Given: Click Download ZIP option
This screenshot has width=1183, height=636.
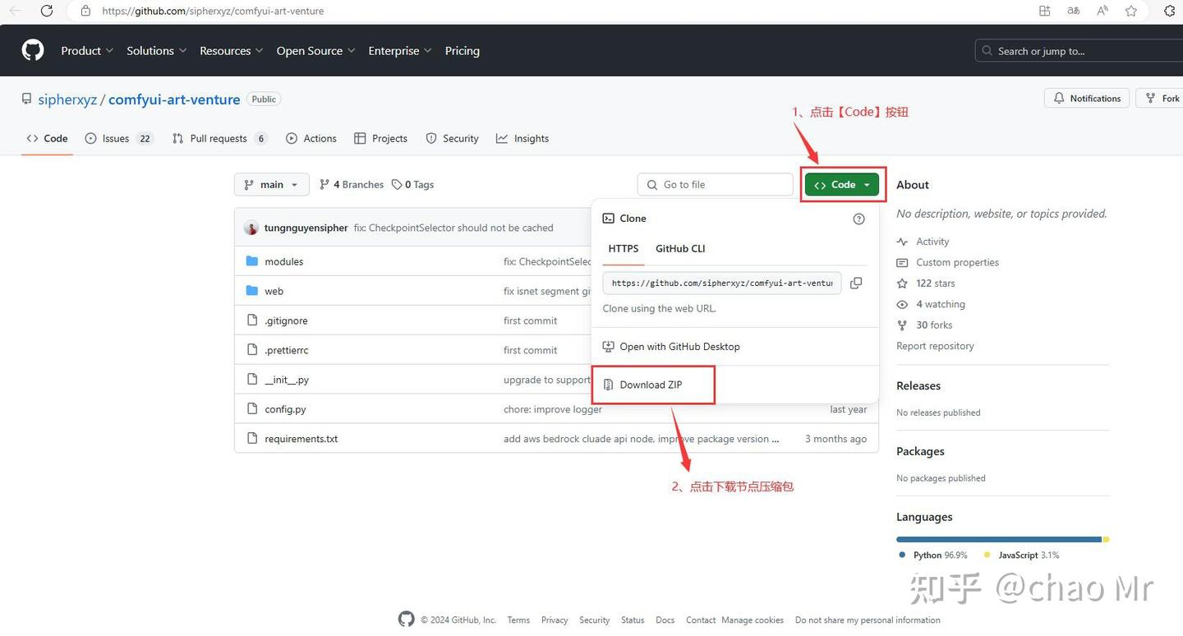Looking at the screenshot, I should pos(653,385).
